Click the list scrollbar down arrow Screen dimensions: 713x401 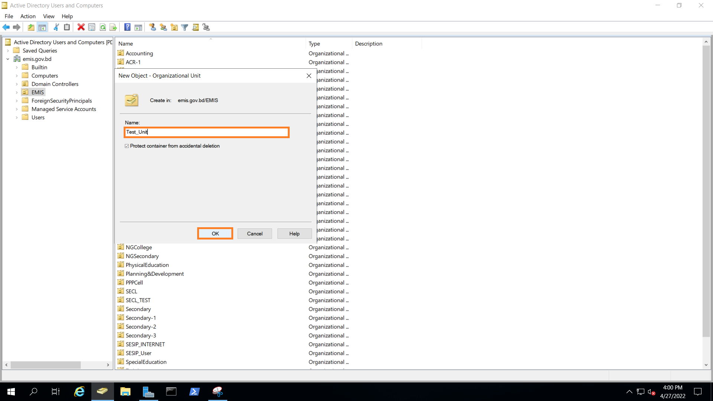tap(706, 365)
